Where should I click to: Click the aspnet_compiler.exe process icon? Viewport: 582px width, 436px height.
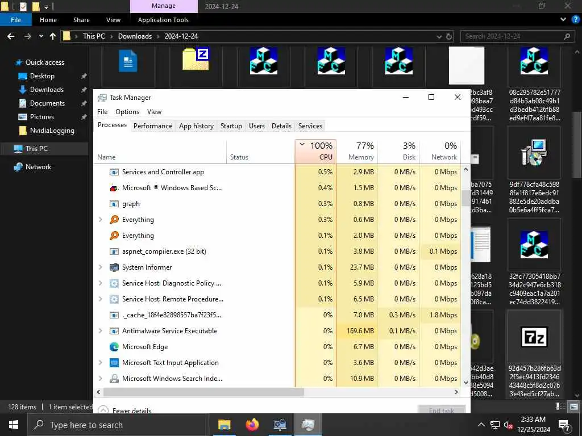(x=114, y=251)
